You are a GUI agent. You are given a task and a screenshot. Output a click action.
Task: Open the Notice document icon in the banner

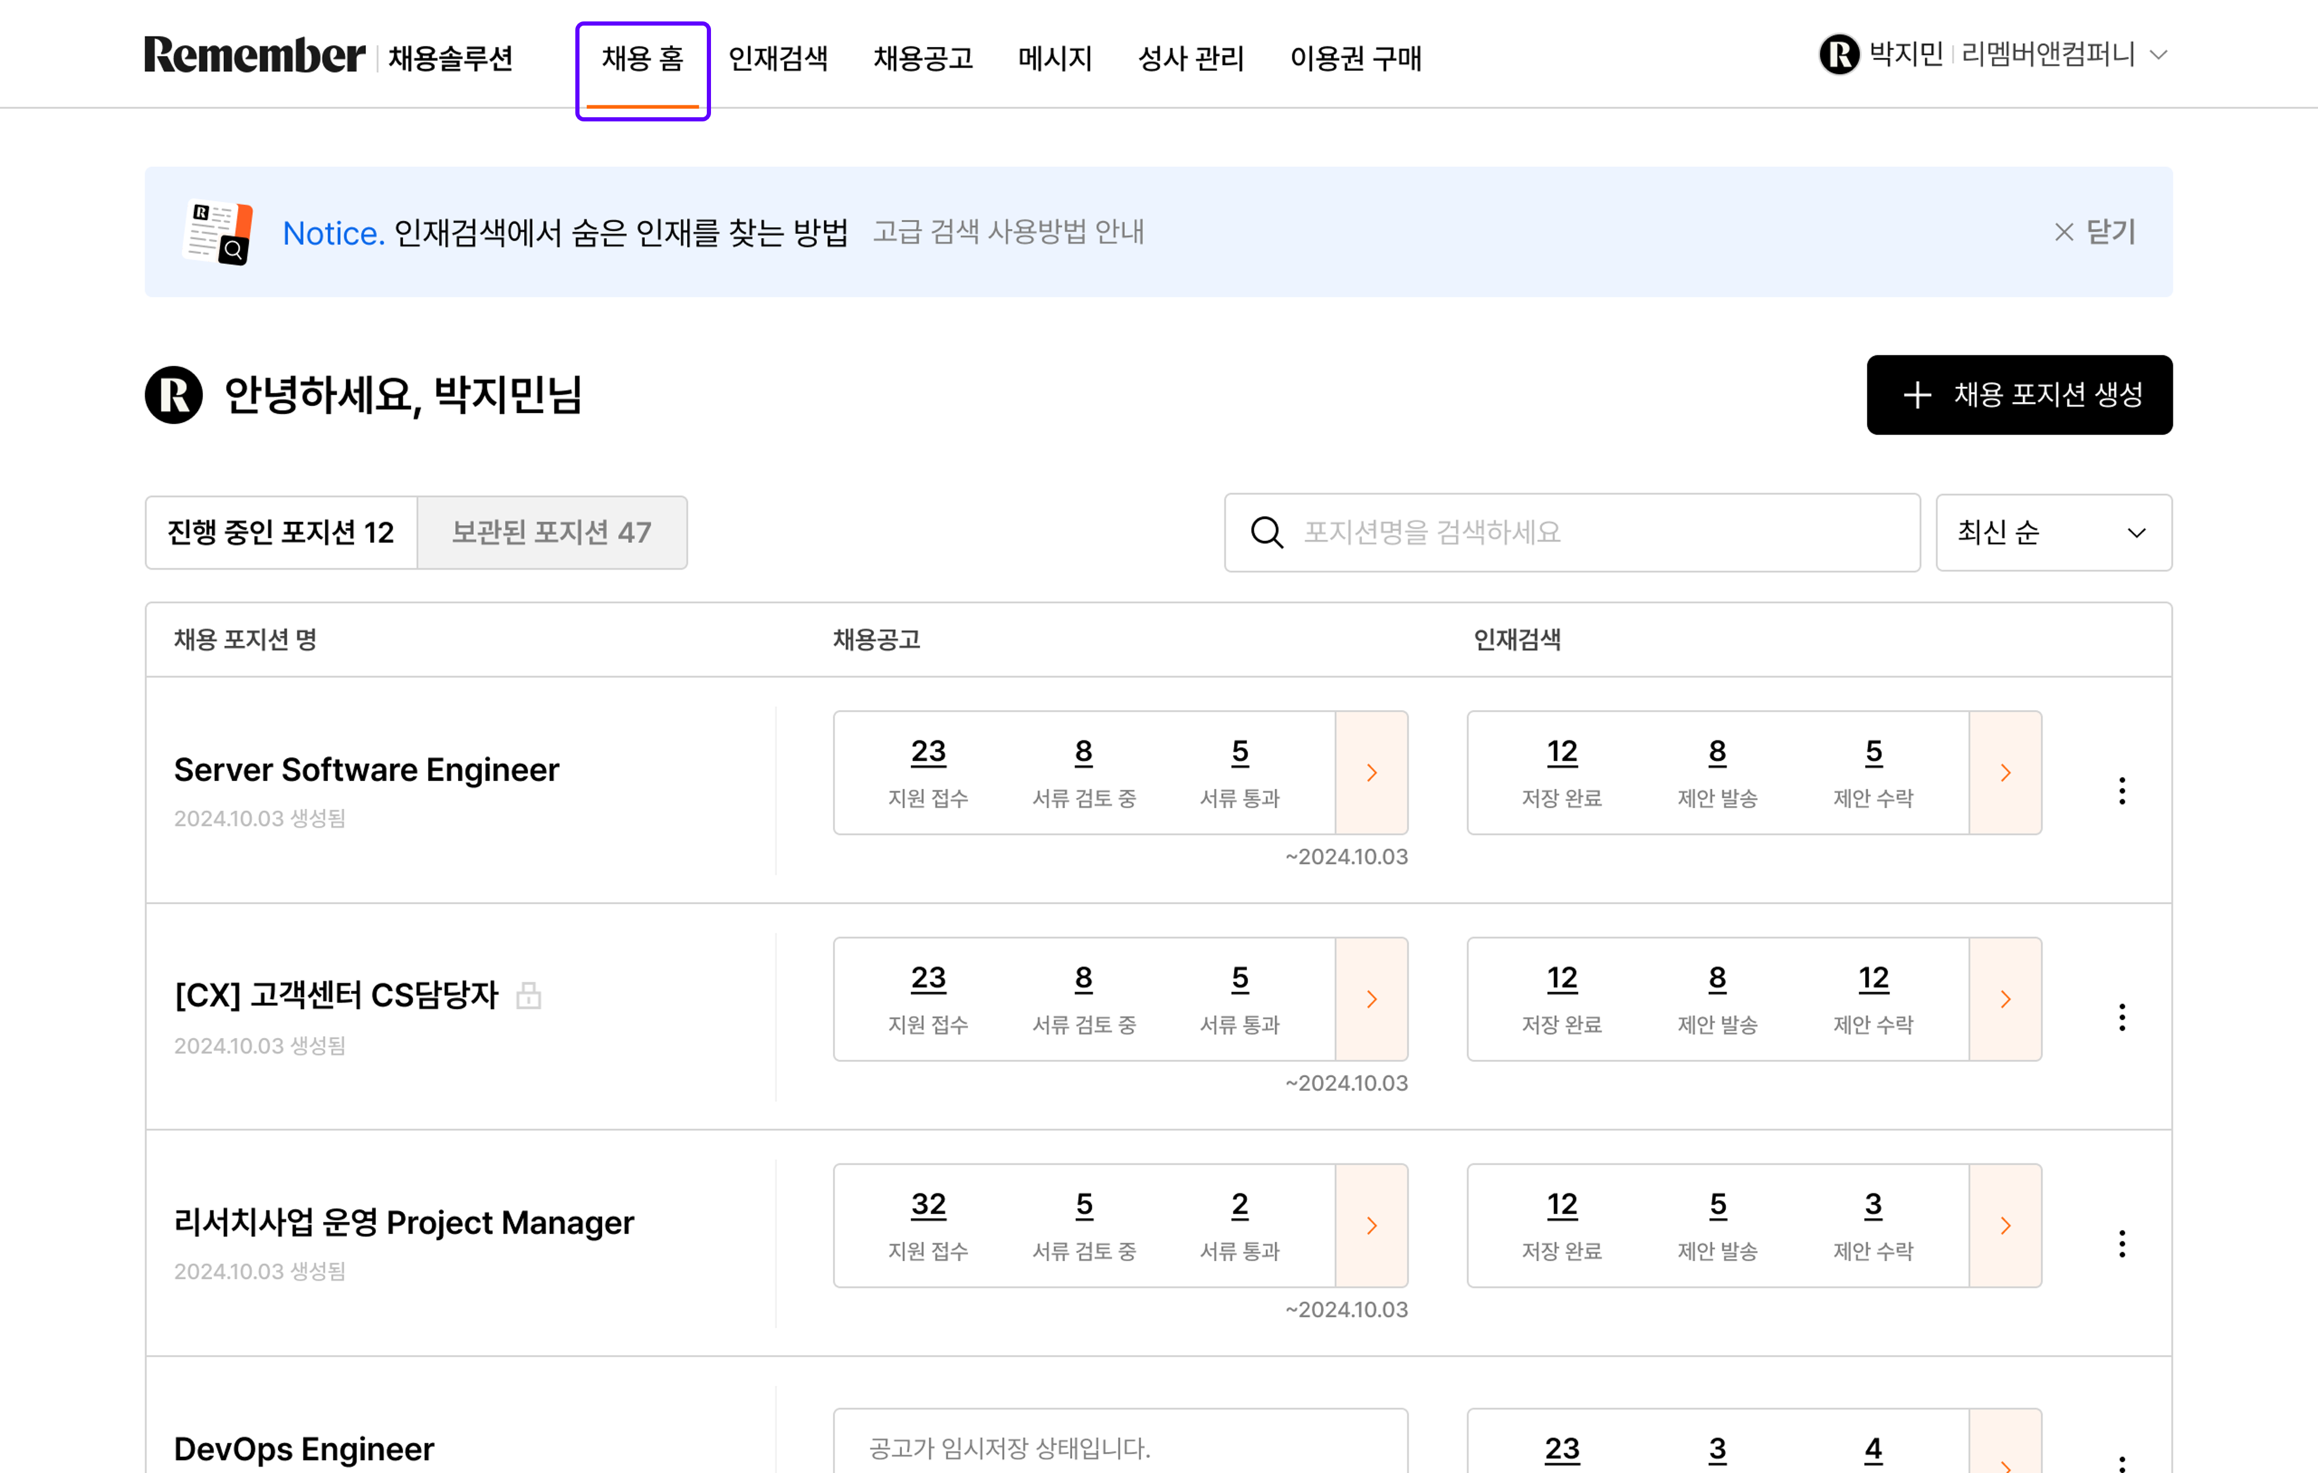point(218,231)
